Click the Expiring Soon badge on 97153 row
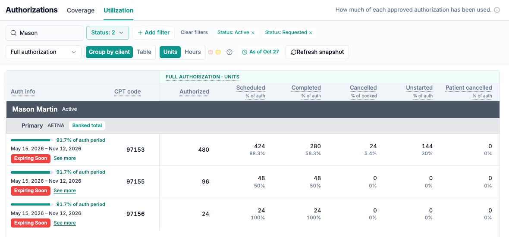509x237 pixels. 31,159
